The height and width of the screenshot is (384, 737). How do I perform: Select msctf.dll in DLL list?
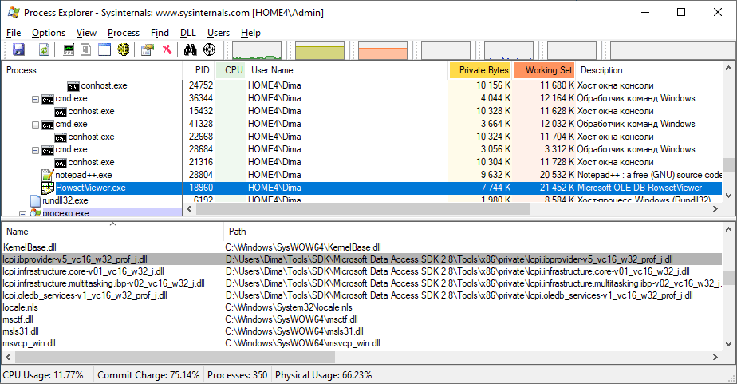click(x=18, y=319)
